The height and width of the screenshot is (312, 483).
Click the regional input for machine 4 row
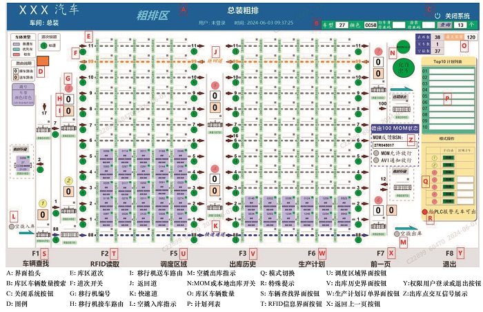(465, 180)
